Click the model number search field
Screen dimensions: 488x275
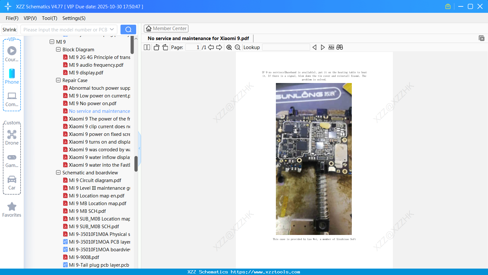coord(65,29)
